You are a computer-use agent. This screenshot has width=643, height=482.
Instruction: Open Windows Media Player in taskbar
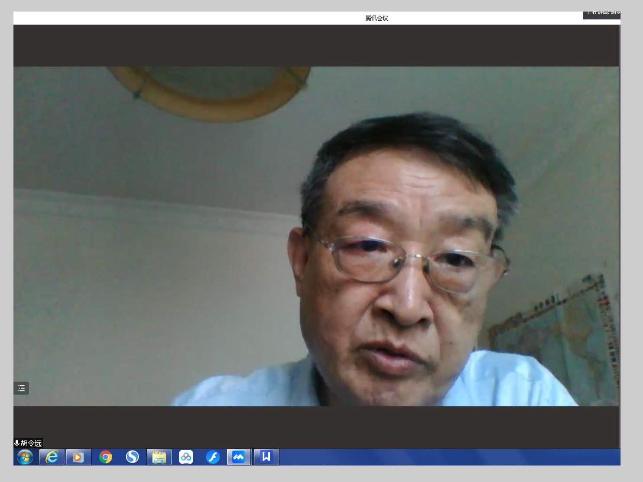tap(78, 457)
